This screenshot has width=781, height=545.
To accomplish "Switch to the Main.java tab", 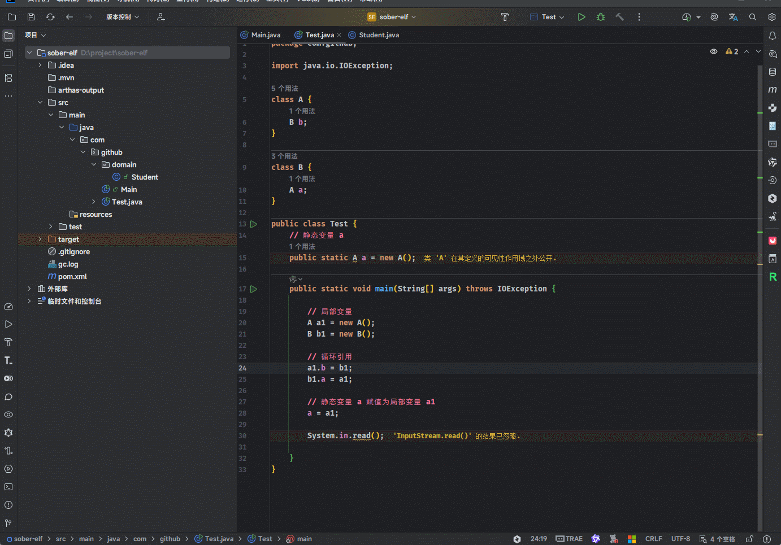I will tap(265, 35).
